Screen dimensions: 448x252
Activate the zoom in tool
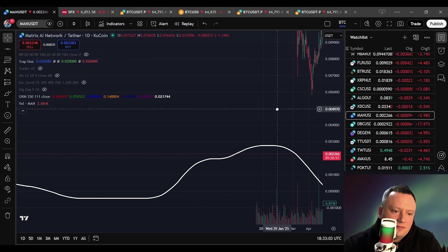8,141
